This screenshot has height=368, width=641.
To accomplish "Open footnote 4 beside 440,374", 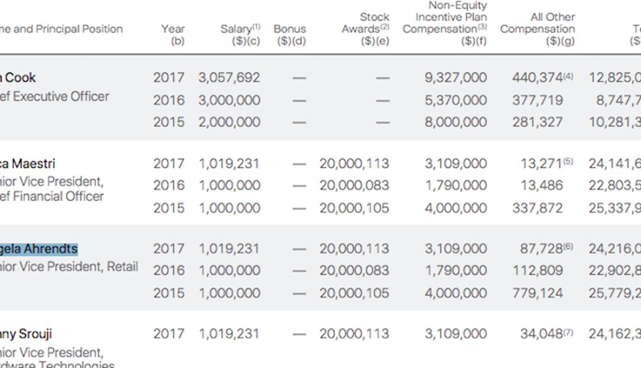I will point(568,76).
